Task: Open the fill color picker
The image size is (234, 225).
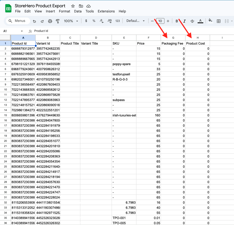Action: click(x=210, y=21)
